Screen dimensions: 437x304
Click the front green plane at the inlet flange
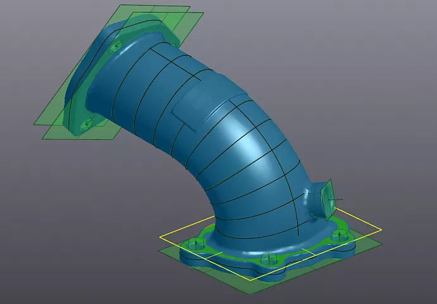point(57,120)
